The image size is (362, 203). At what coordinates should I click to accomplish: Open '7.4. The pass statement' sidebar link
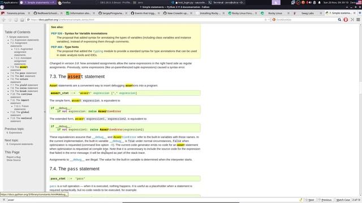tap(23, 73)
